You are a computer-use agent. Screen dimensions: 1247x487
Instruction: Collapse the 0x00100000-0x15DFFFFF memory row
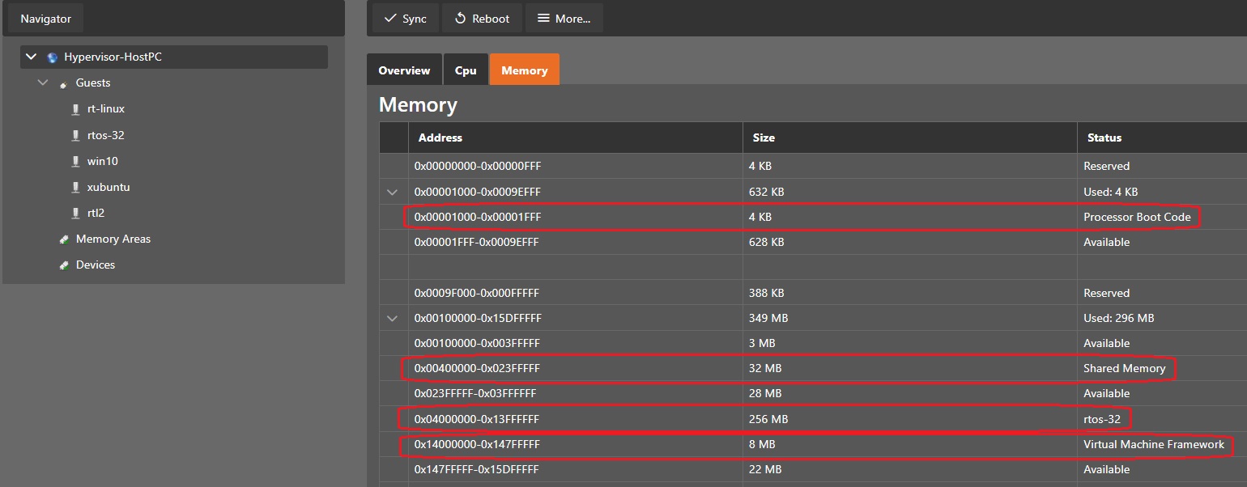click(x=393, y=319)
